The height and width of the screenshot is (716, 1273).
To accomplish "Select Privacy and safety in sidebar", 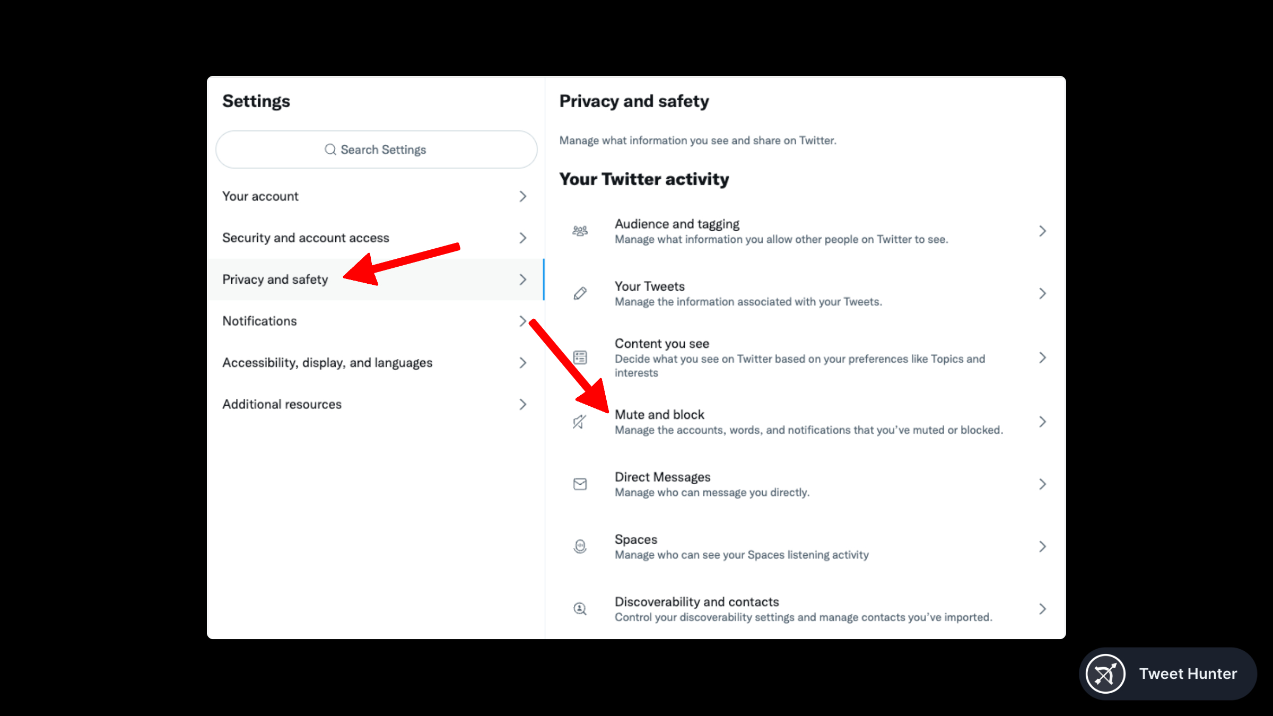I will coord(275,280).
